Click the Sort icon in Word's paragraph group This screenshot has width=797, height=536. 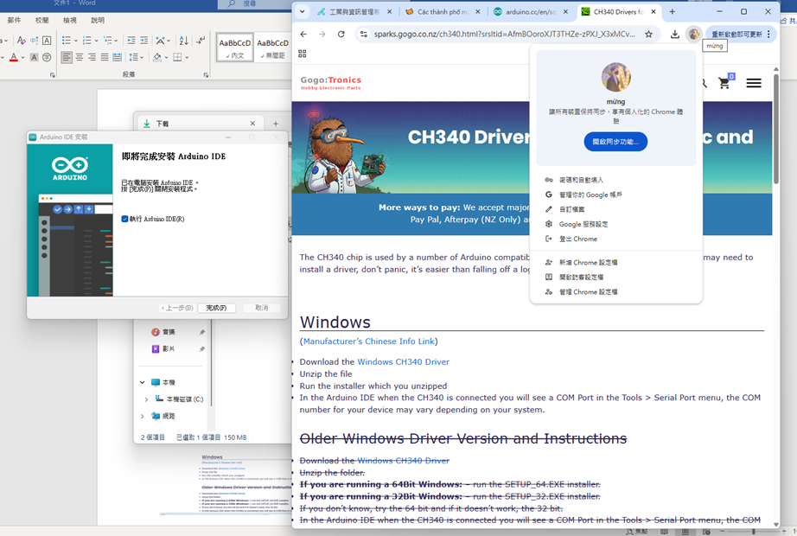coord(183,41)
